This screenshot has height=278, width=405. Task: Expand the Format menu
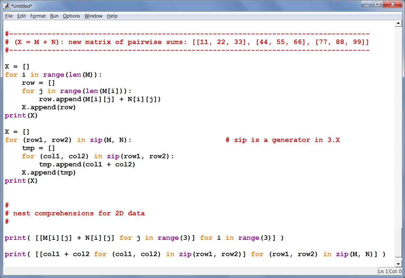pyautogui.click(x=38, y=16)
